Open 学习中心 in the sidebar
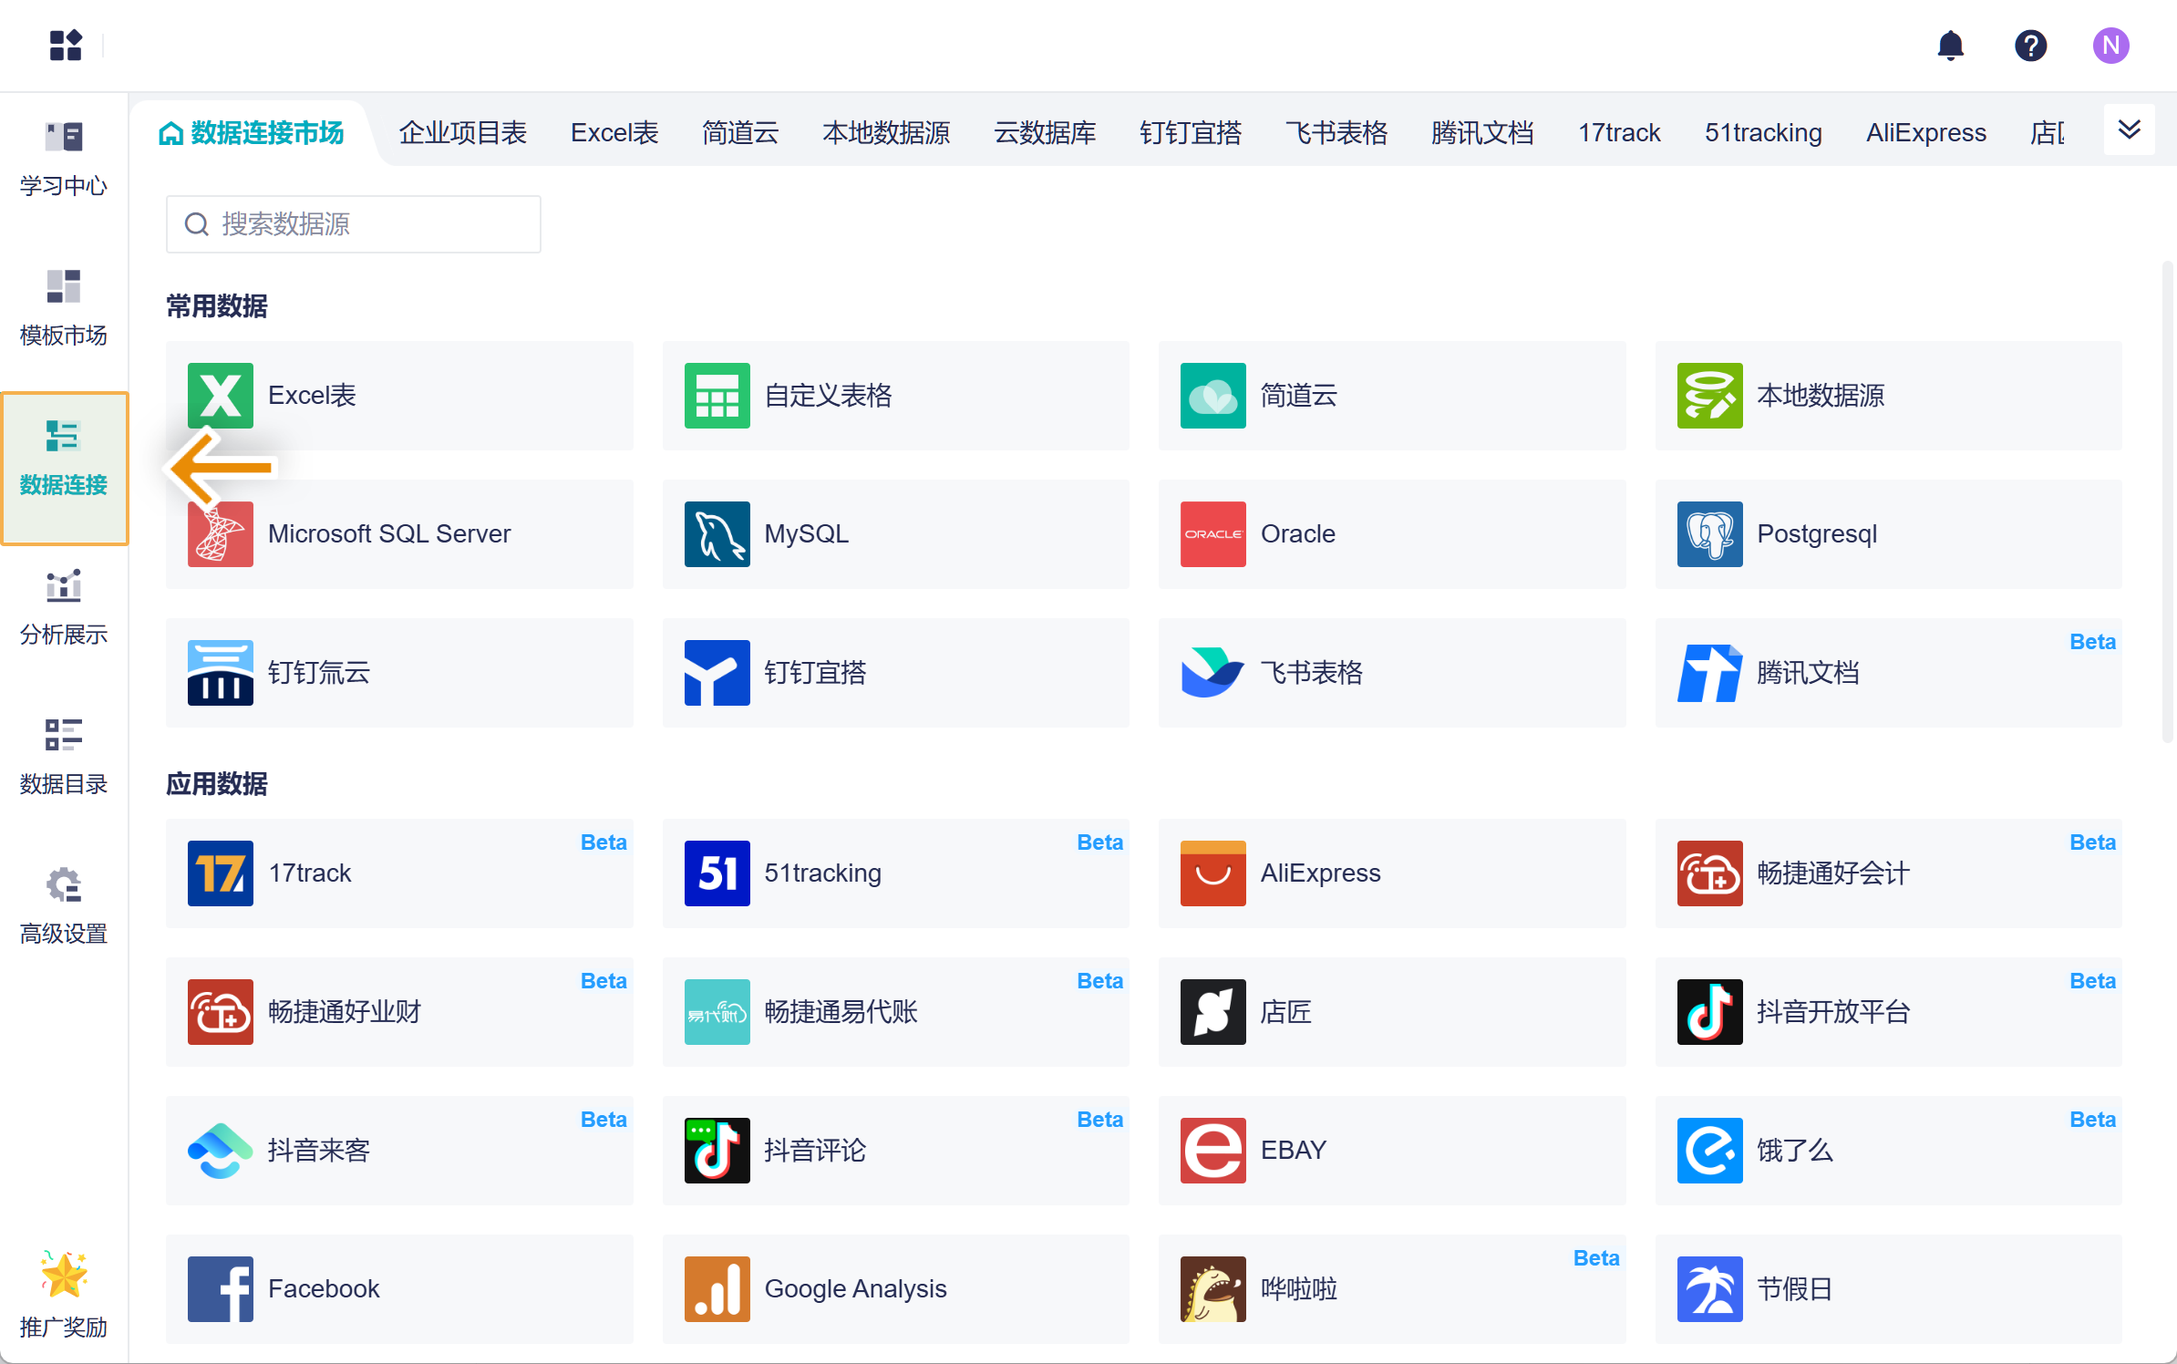This screenshot has width=2177, height=1364. tap(63, 159)
